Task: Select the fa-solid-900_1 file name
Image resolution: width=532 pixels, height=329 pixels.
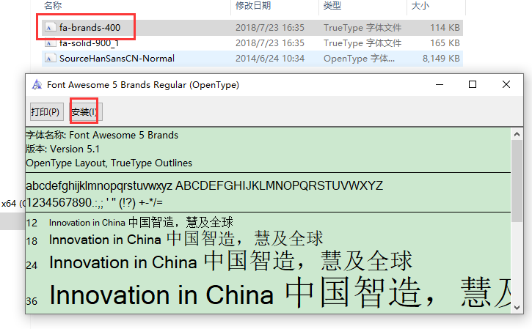Action: (x=90, y=43)
